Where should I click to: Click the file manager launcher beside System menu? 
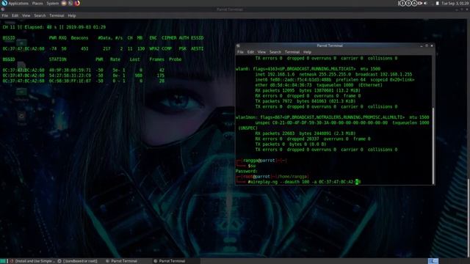click(x=64, y=3)
